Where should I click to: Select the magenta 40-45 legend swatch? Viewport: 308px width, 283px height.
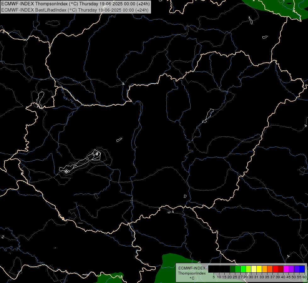pos(286,269)
